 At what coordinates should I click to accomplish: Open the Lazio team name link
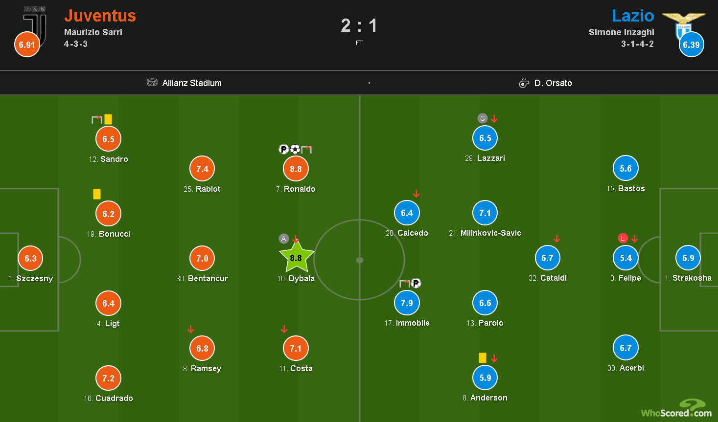pyautogui.click(x=633, y=16)
